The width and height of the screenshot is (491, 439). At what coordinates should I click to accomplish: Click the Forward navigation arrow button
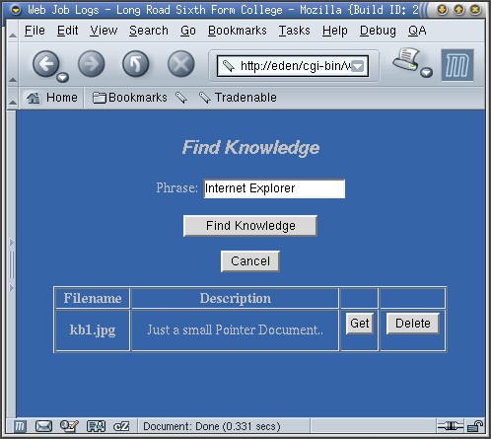click(91, 64)
